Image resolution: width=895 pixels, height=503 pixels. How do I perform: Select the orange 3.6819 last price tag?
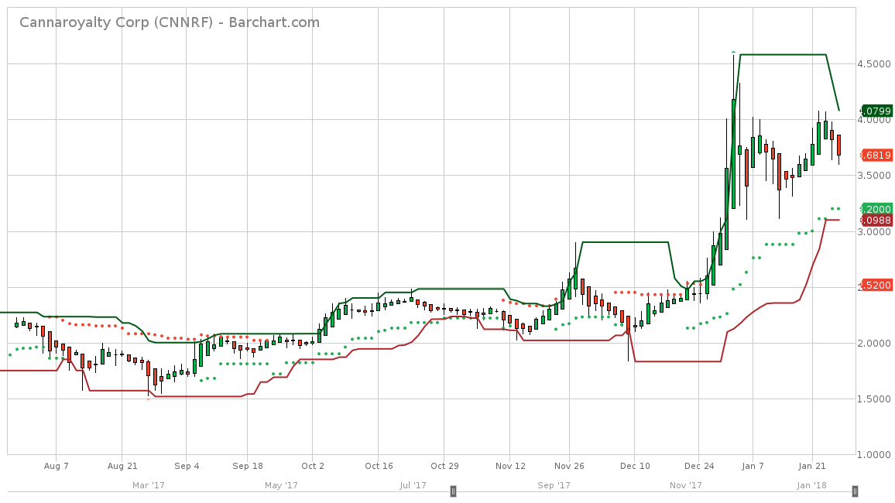(876, 155)
